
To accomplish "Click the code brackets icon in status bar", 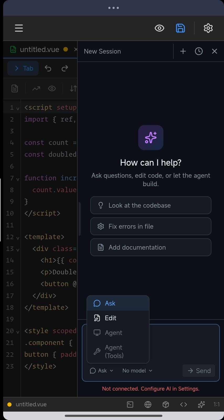I will pos(183,405).
